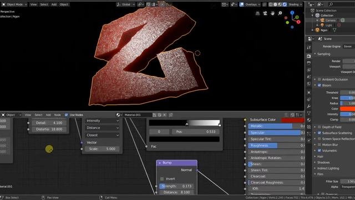
Task: Expand the Ngon object in outliner
Action: (x=313, y=30)
